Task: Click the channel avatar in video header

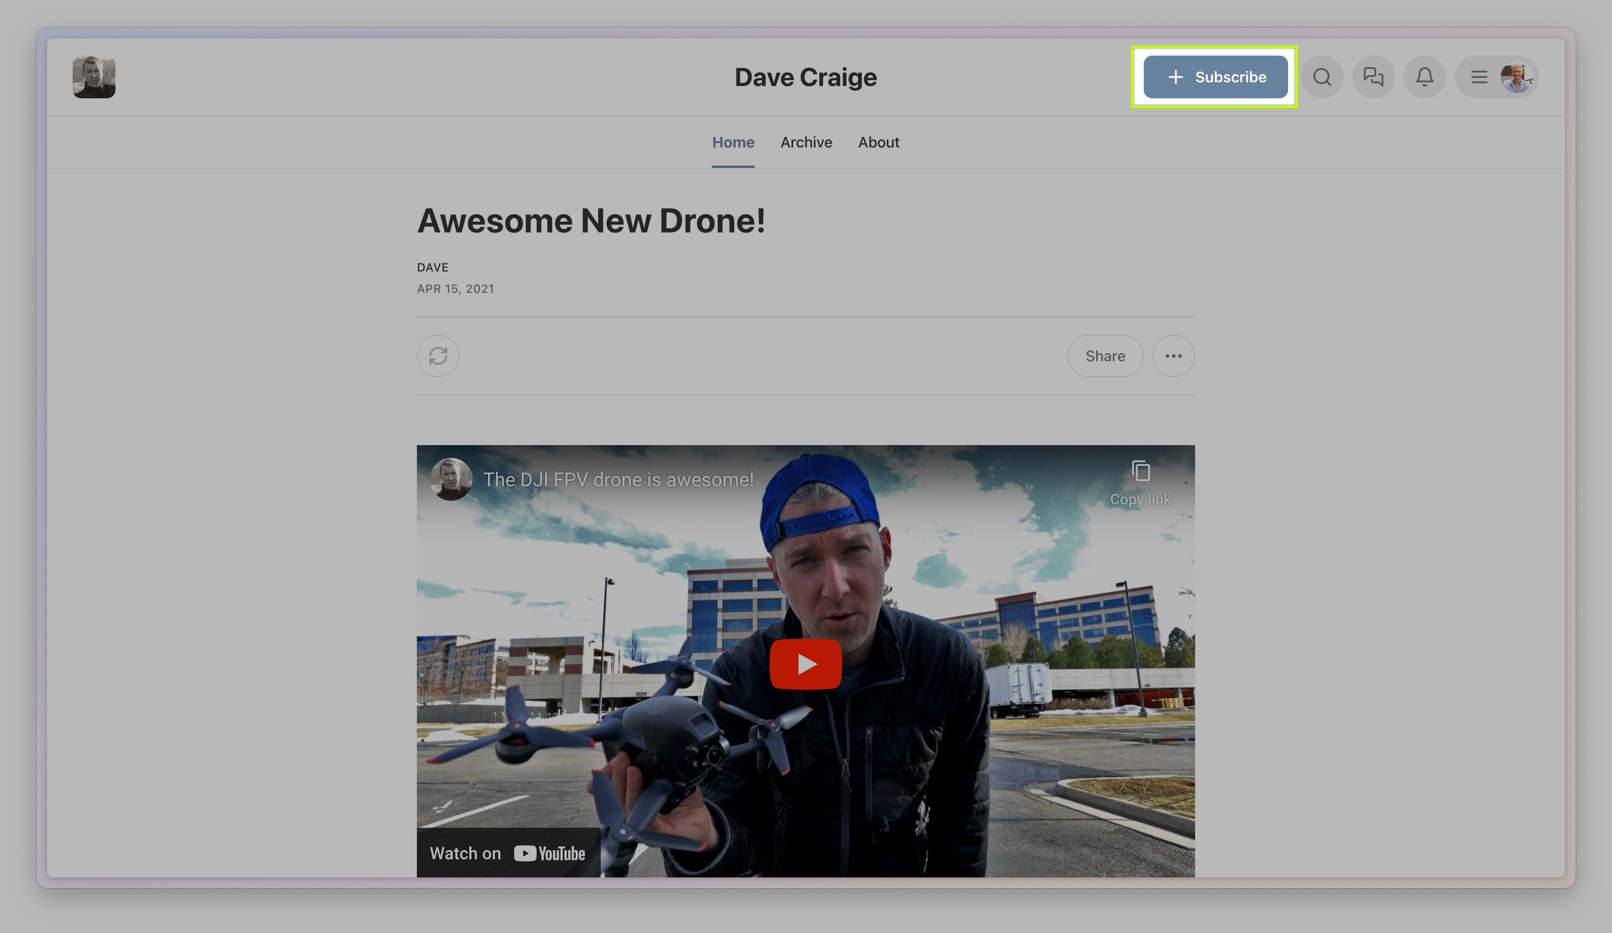Action: (451, 479)
